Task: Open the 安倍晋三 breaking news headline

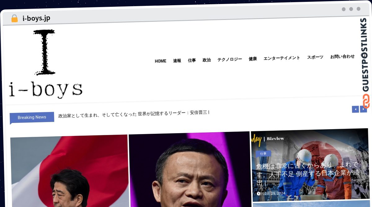Action: pyautogui.click(x=134, y=114)
